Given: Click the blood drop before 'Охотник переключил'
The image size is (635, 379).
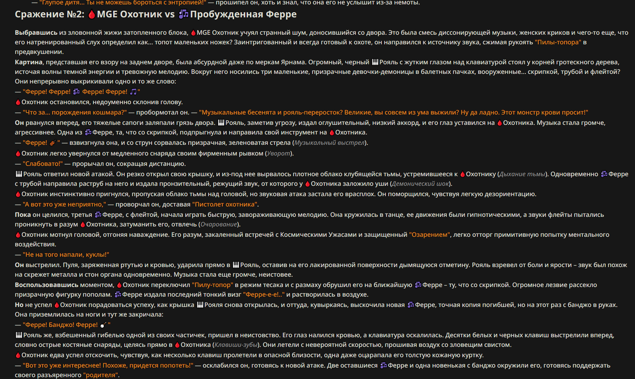Looking at the screenshot, I should (x=119, y=285).
